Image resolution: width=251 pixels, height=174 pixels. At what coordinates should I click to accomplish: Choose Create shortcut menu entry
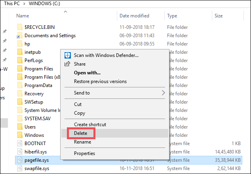pyautogui.click(x=115, y=125)
